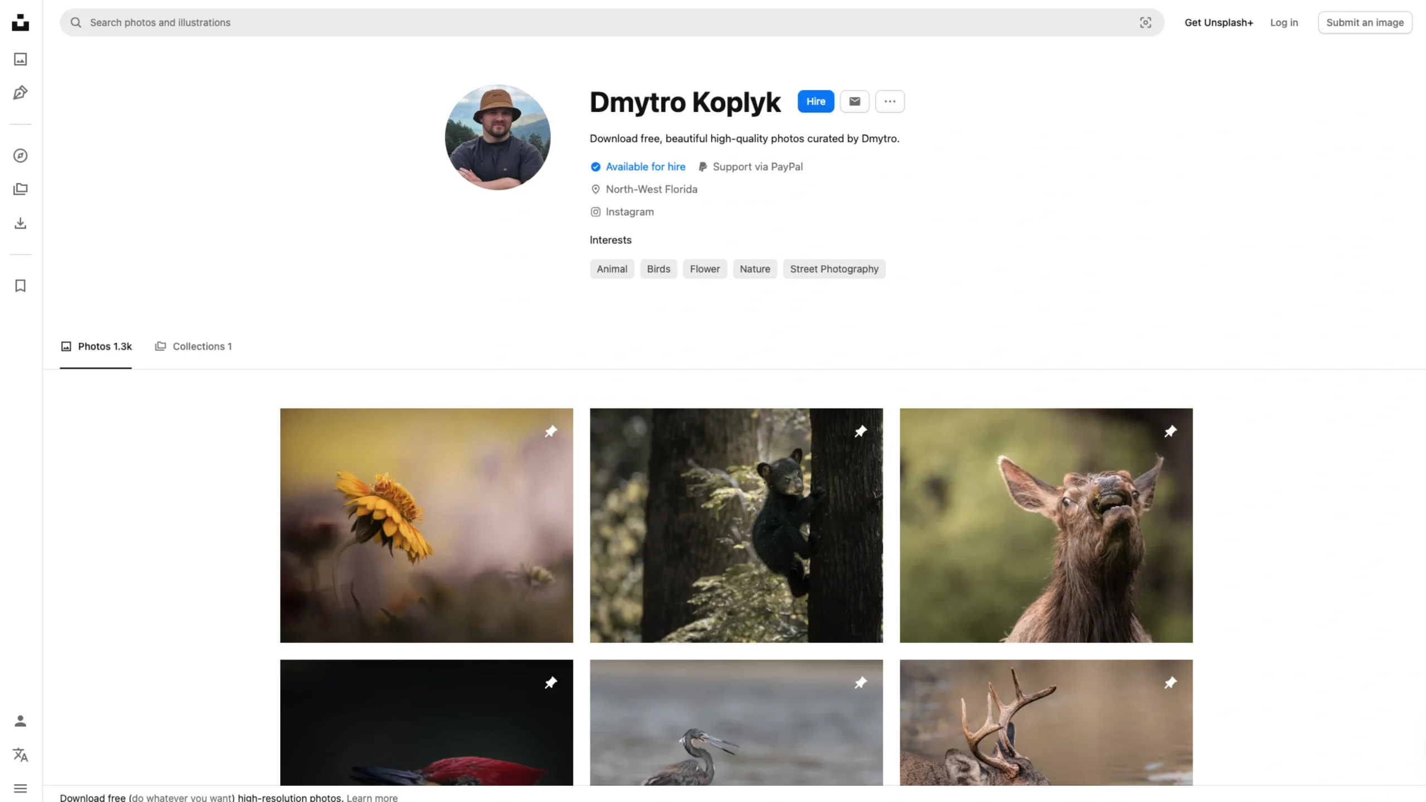This screenshot has height=802, width=1426.
Task: Open the North-West Florida location link
Action: pos(644,189)
